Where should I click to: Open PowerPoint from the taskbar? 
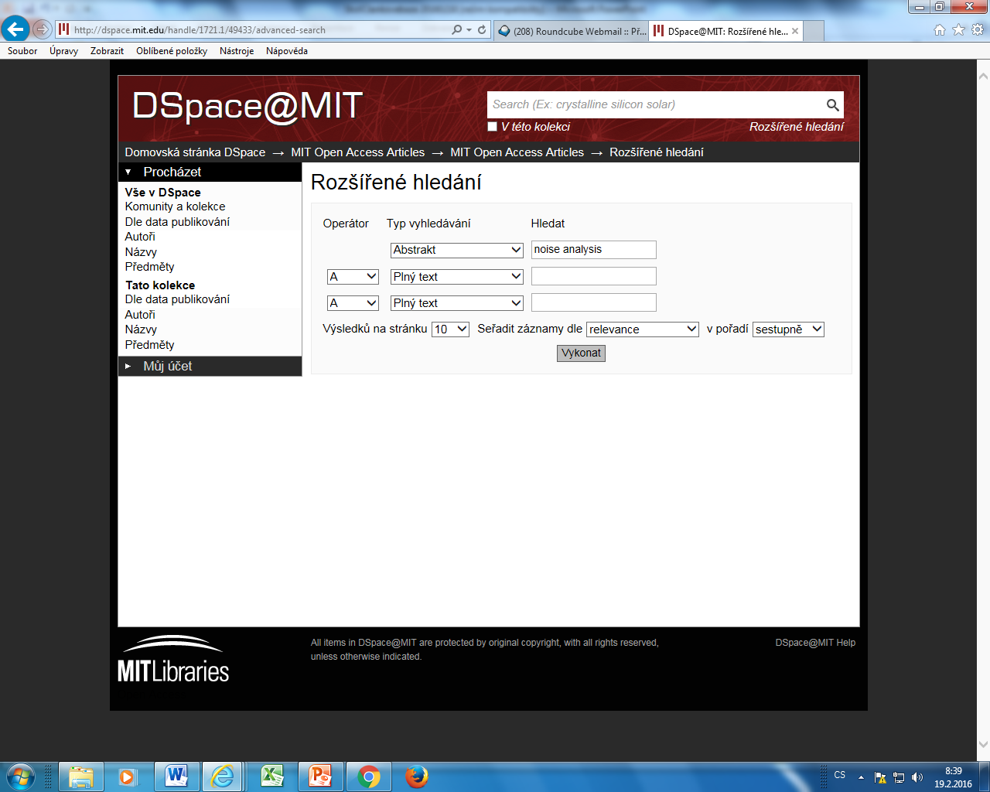(x=320, y=777)
